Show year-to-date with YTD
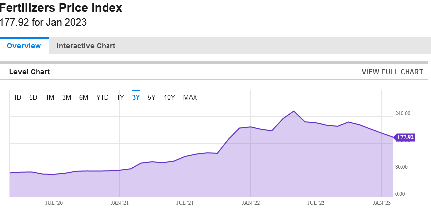 point(102,97)
